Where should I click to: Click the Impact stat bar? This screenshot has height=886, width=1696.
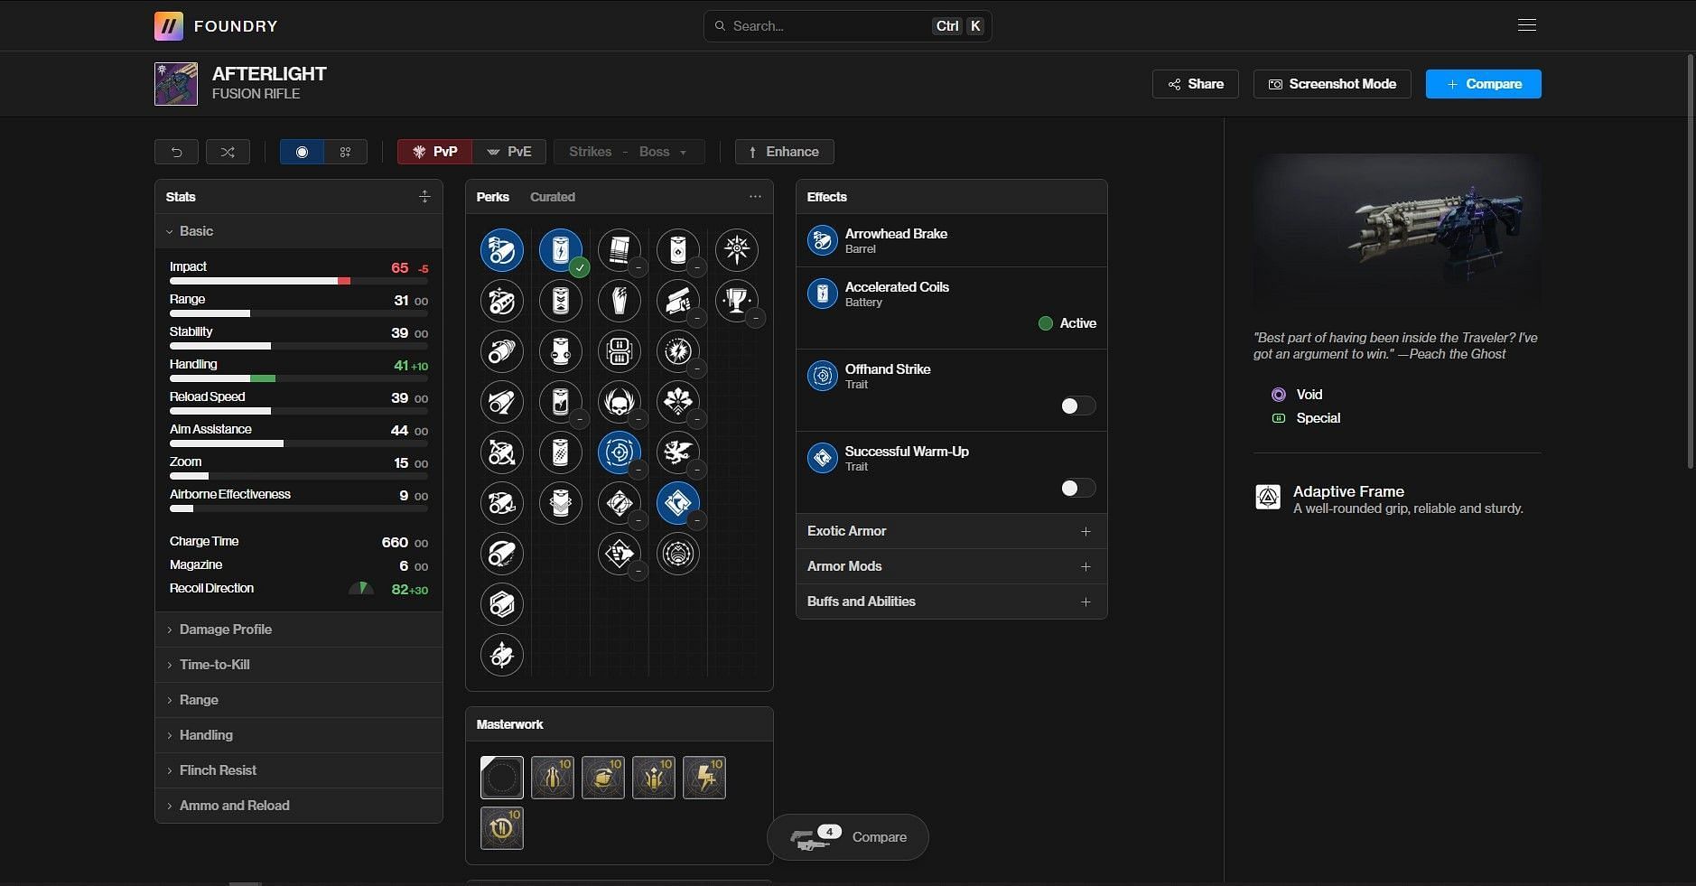coord(299,281)
